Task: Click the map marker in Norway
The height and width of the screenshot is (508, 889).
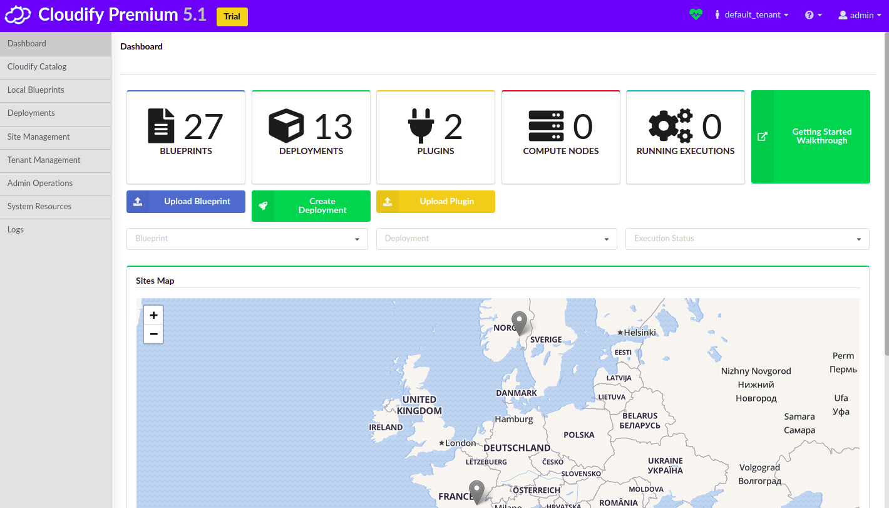Action: point(519,323)
